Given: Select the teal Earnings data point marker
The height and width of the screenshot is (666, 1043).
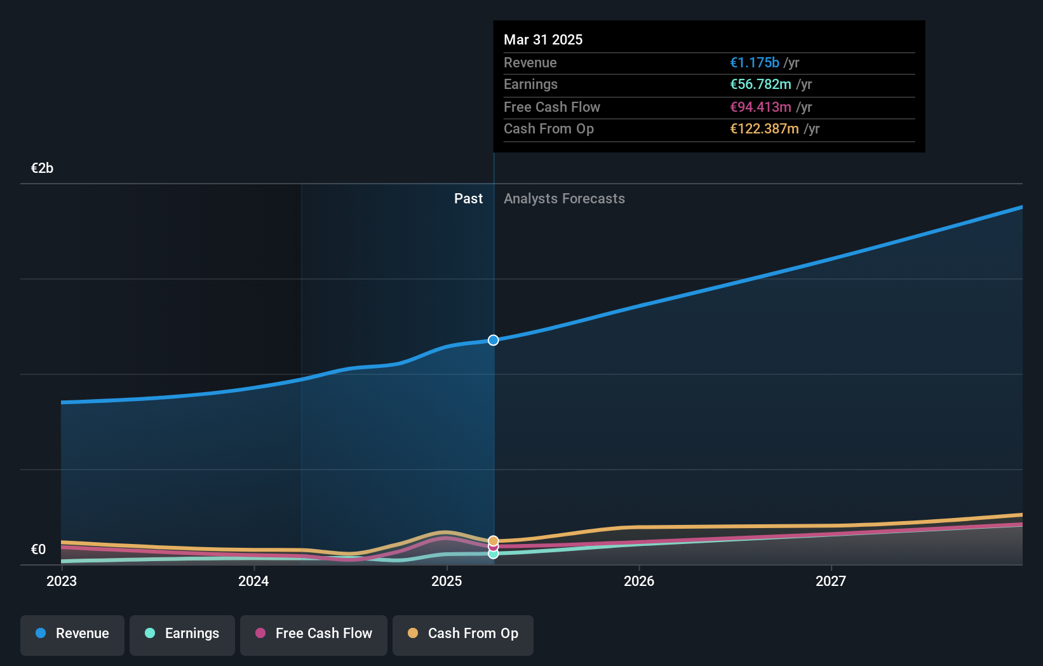Looking at the screenshot, I should click(494, 554).
